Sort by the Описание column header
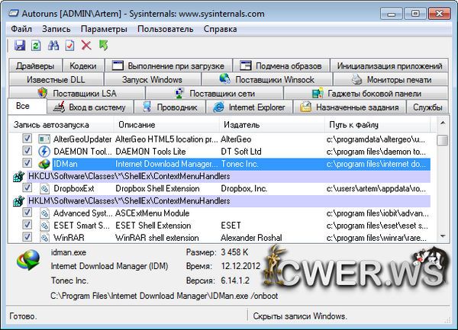 click(137, 124)
